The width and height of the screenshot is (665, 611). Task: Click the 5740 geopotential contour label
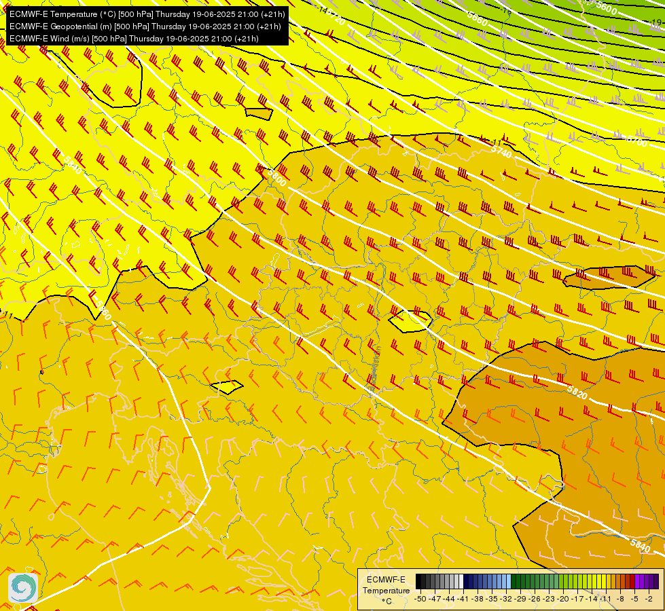coord(502,151)
